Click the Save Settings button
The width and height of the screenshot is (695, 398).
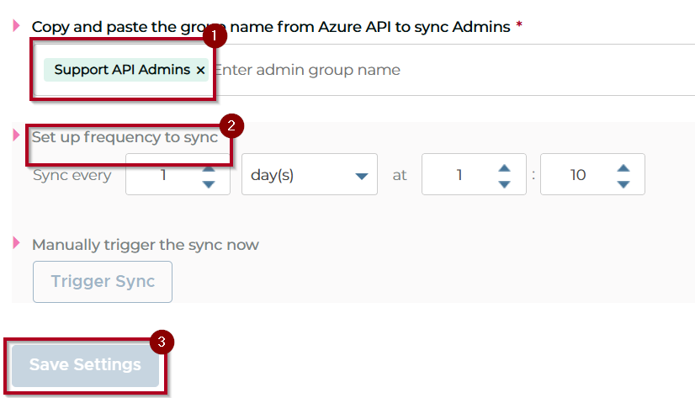85,364
